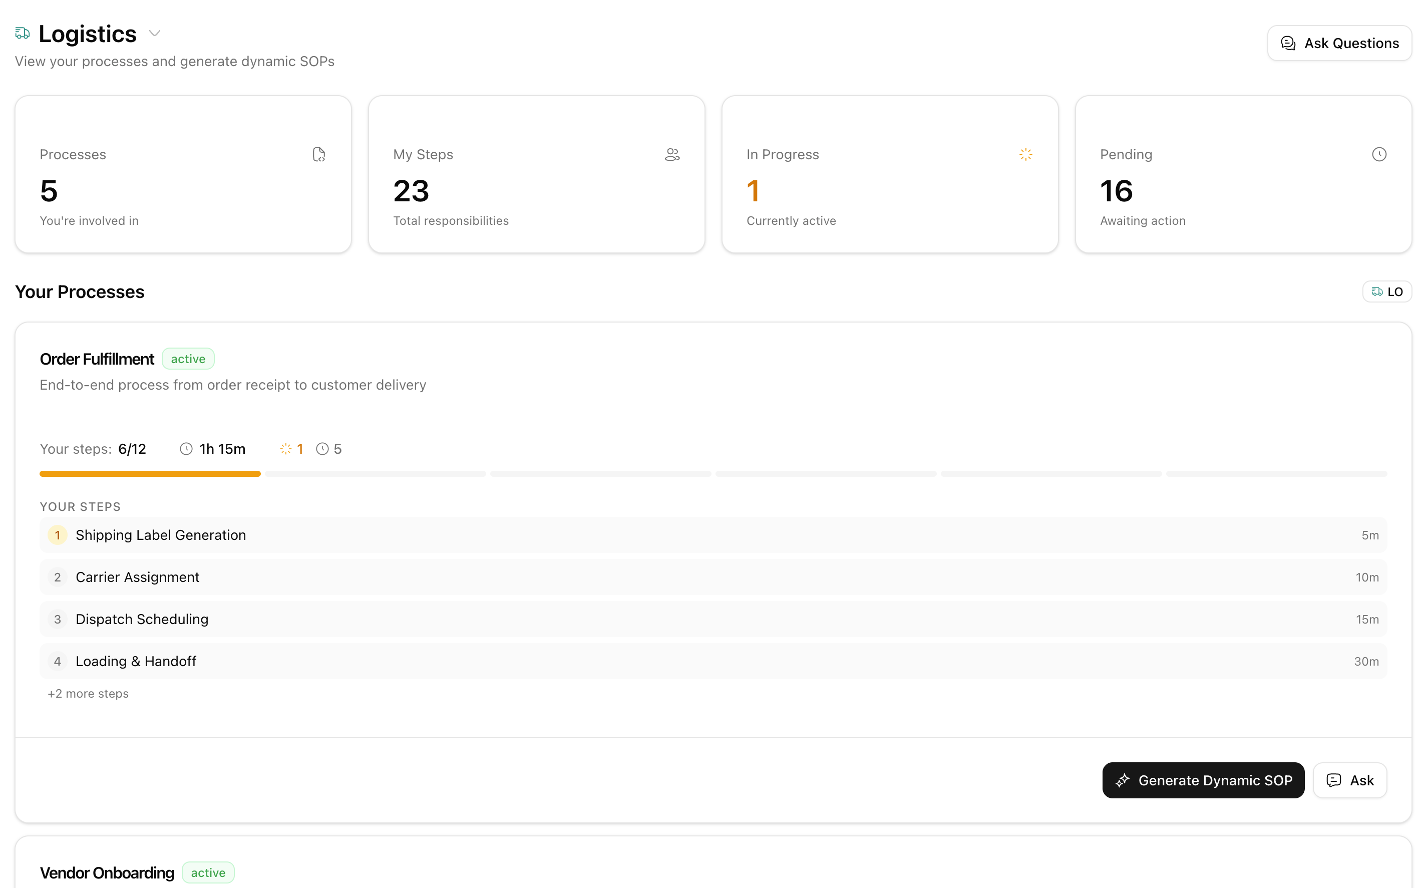Viewport: 1427px width, 888px height.
Task: Click the In Progress spinner icon
Action: 1025,154
